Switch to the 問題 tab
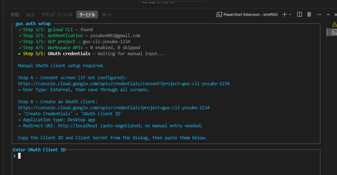Image resolution: width=337 pixels, height=175 pixels. 15,14
